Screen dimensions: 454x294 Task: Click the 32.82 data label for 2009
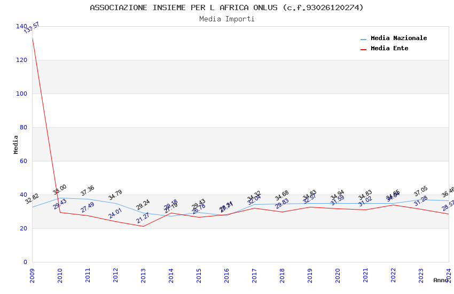[32, 199]
